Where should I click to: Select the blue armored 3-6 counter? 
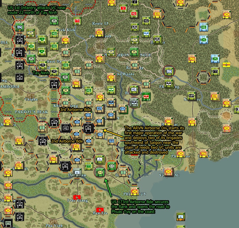(x=111, y=102)
